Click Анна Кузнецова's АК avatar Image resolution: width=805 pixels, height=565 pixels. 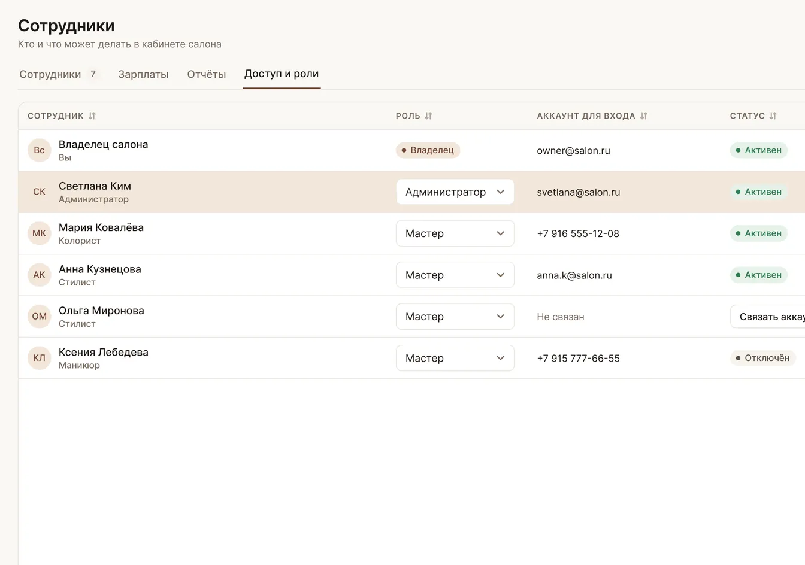coord(40,275)
